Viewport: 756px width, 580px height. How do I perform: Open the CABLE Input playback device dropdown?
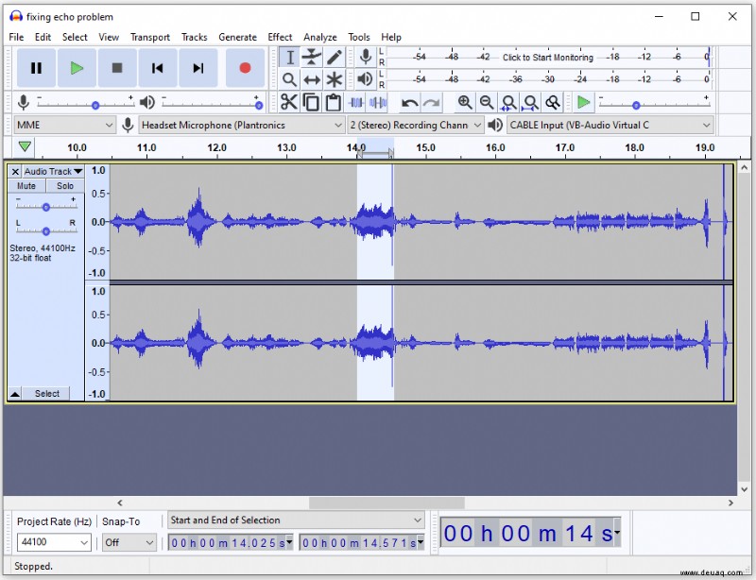point(610,126)
